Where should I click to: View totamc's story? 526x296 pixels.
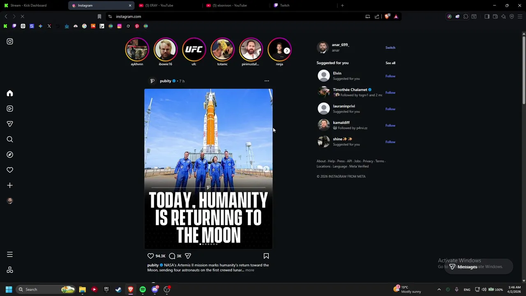[222, 49]
